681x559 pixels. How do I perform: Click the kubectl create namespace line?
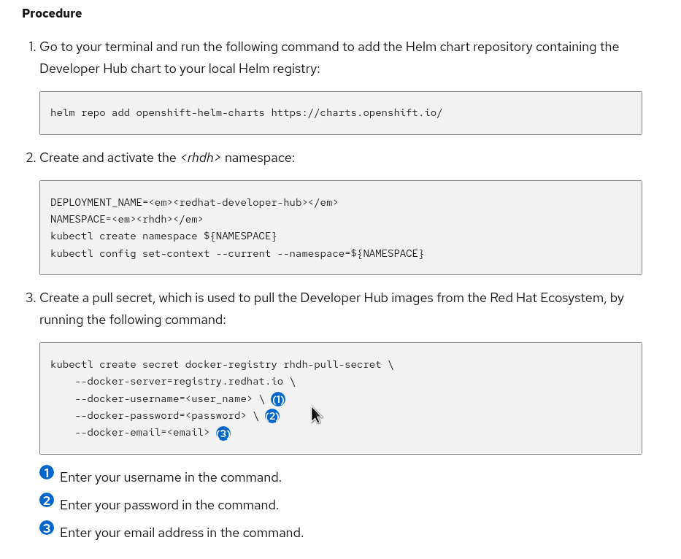163,236
